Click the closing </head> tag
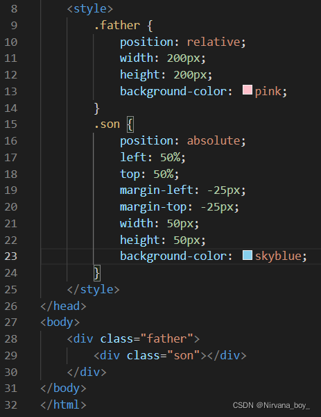The image size is (321, 417). 63,306
